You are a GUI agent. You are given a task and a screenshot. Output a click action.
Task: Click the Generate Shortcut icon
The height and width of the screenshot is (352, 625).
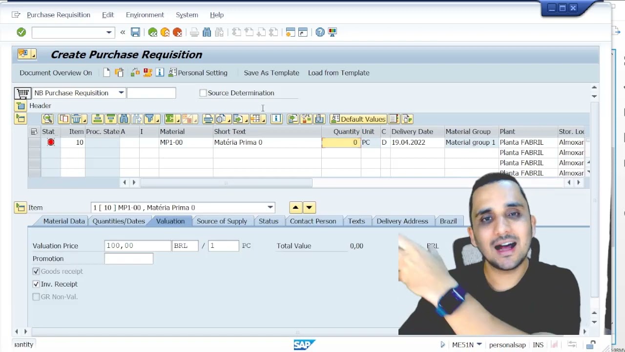click(x=303, y=32)
